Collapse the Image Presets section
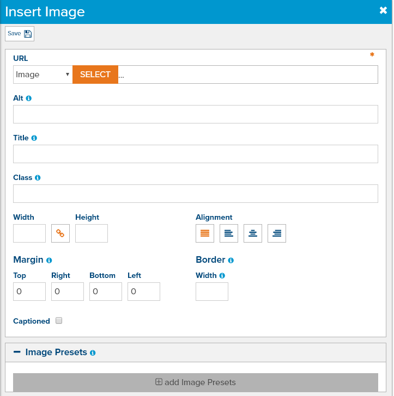 click(17, 352)
